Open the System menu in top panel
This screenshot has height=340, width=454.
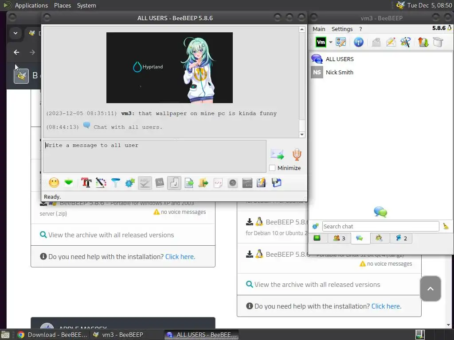pyautogui.click(x=86, y=5)
